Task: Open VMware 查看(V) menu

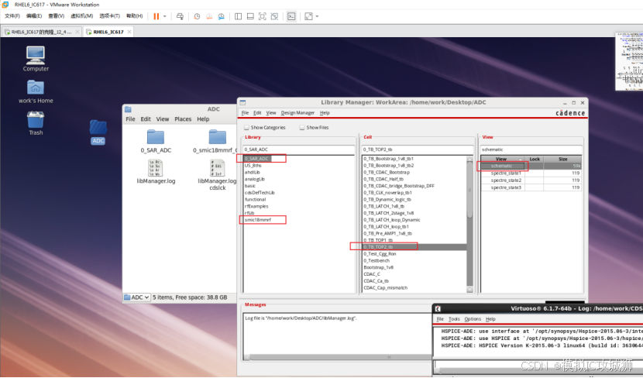Action: pos(57,16)
